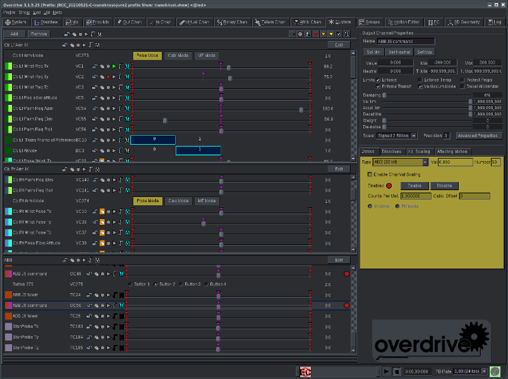
Task: Click the Vel lim slider handle
Action: 471,102
